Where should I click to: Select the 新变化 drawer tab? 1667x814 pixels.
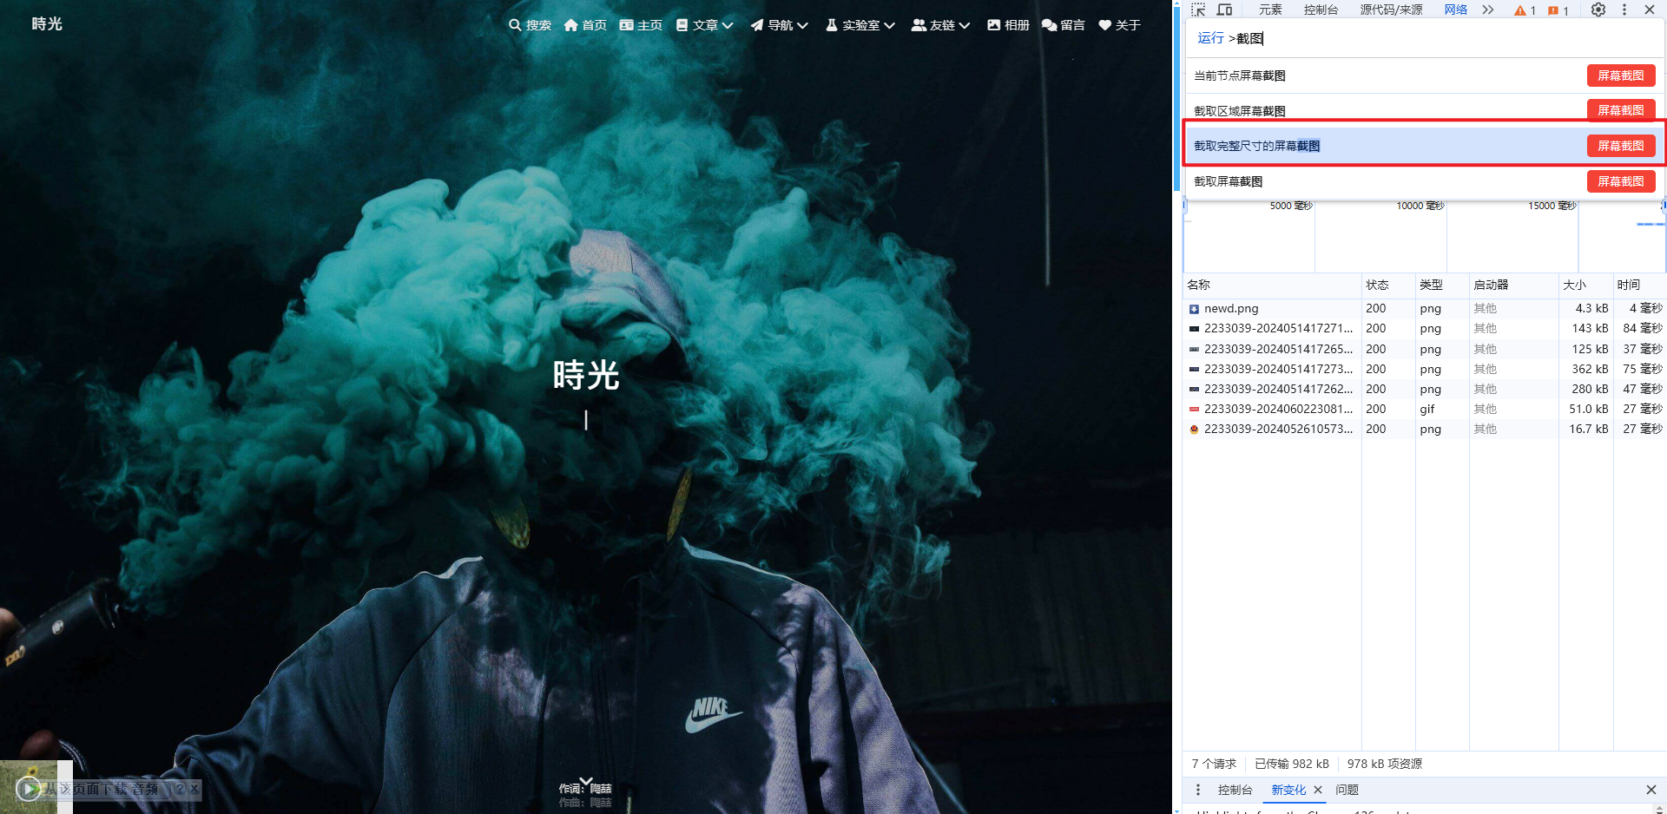coord(1288,790)
